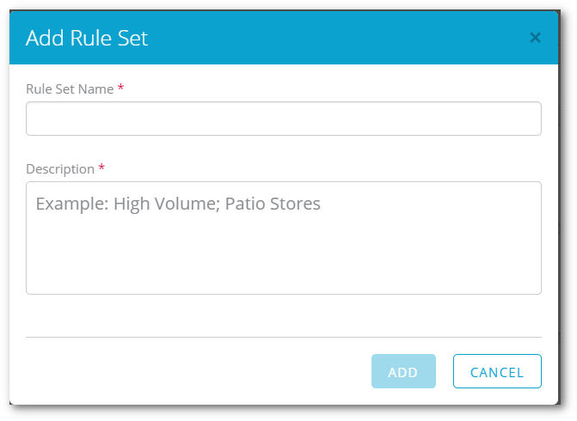Click the Description label text

click(x=60, y=169)
